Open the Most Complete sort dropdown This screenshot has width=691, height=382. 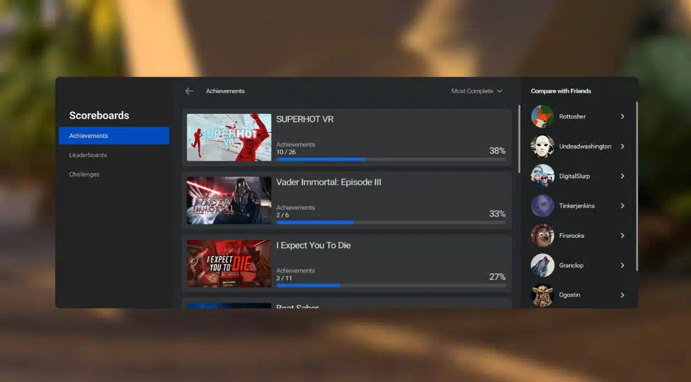pos(476,91)
